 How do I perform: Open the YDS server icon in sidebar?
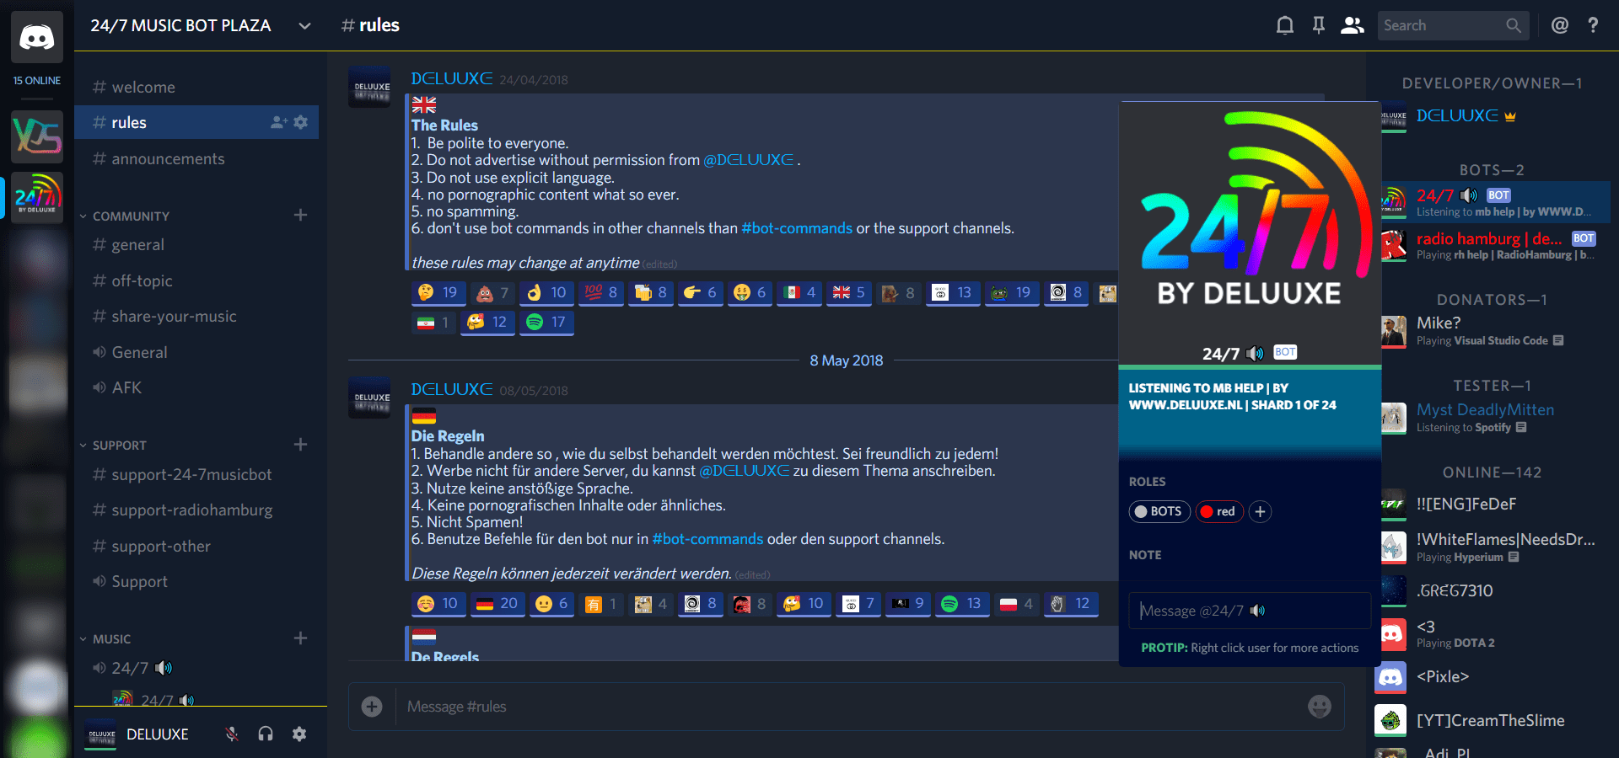[37, 136]
